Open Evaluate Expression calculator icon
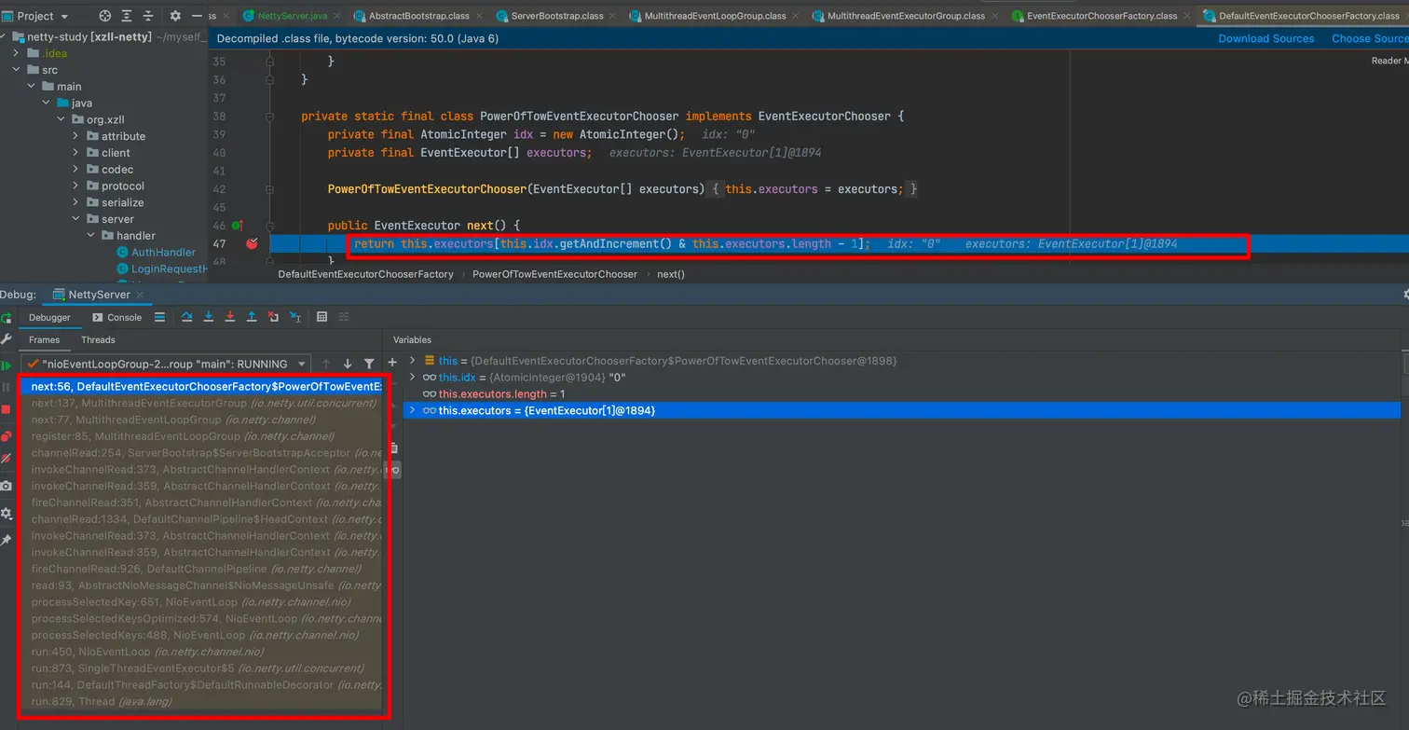 (x=322, y=317)
